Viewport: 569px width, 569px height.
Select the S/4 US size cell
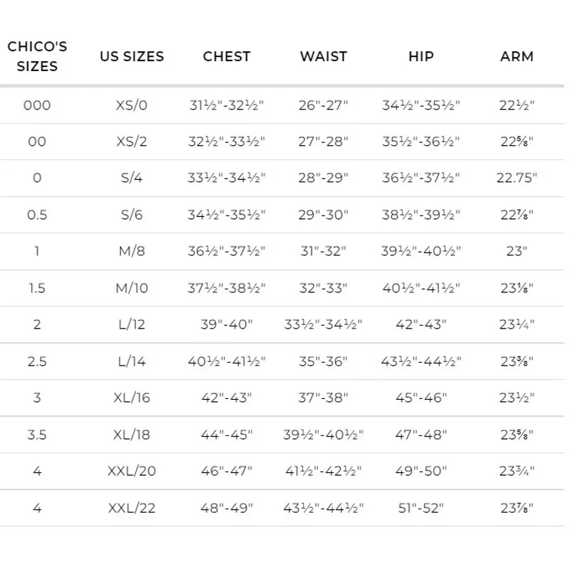click(x=132, y=178)
